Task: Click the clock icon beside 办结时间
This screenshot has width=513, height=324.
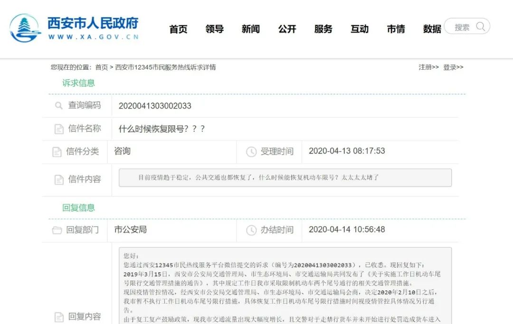Action: coord(251,230)
